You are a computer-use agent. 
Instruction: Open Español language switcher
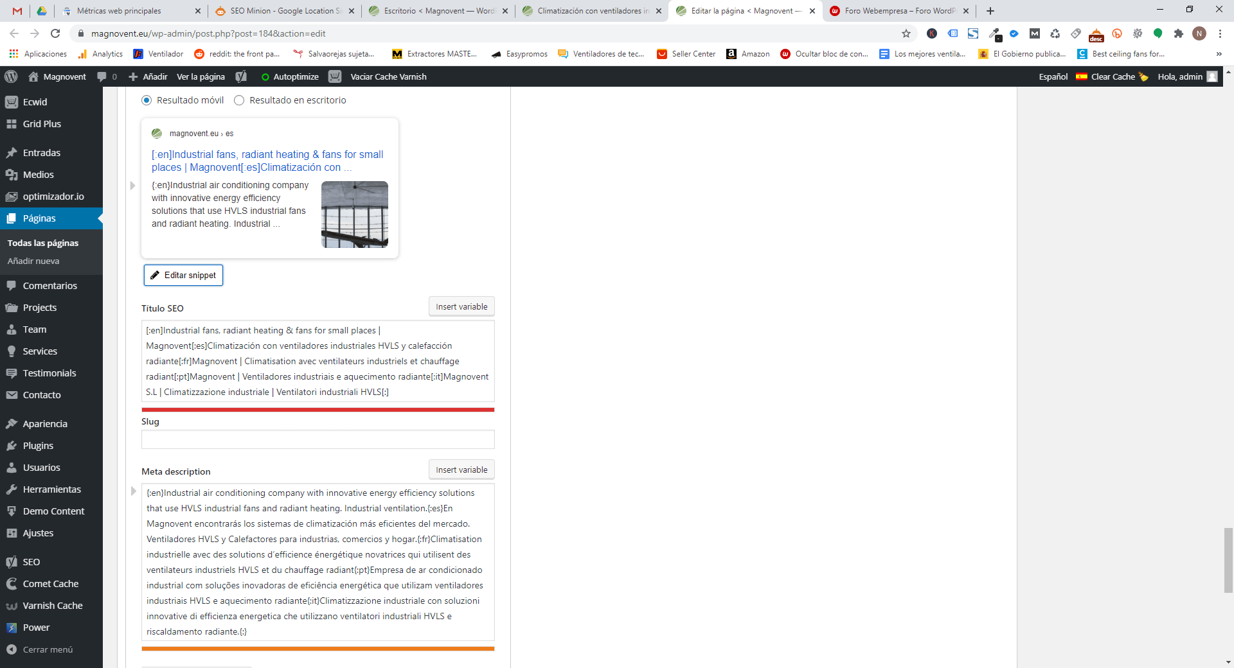click(1062, 76)
